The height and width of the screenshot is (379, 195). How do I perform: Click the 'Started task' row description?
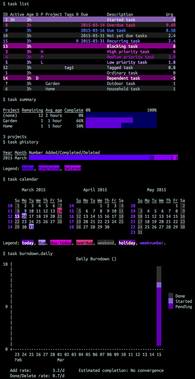[x=121, y=20]
